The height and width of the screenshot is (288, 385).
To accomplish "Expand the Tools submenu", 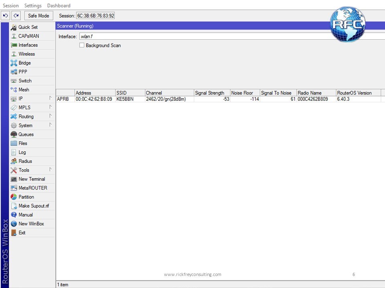I will (x=51, y=170).
